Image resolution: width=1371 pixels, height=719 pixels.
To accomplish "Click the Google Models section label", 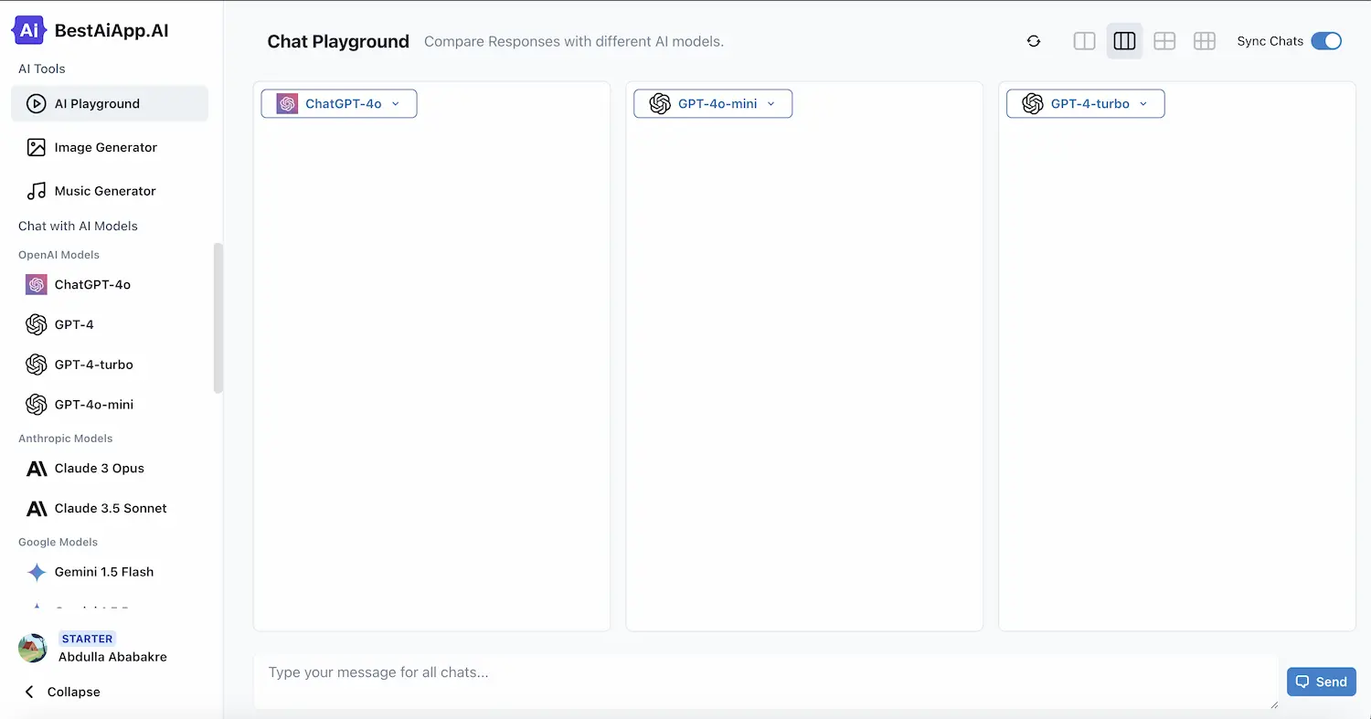I will [x=58, y=542].
